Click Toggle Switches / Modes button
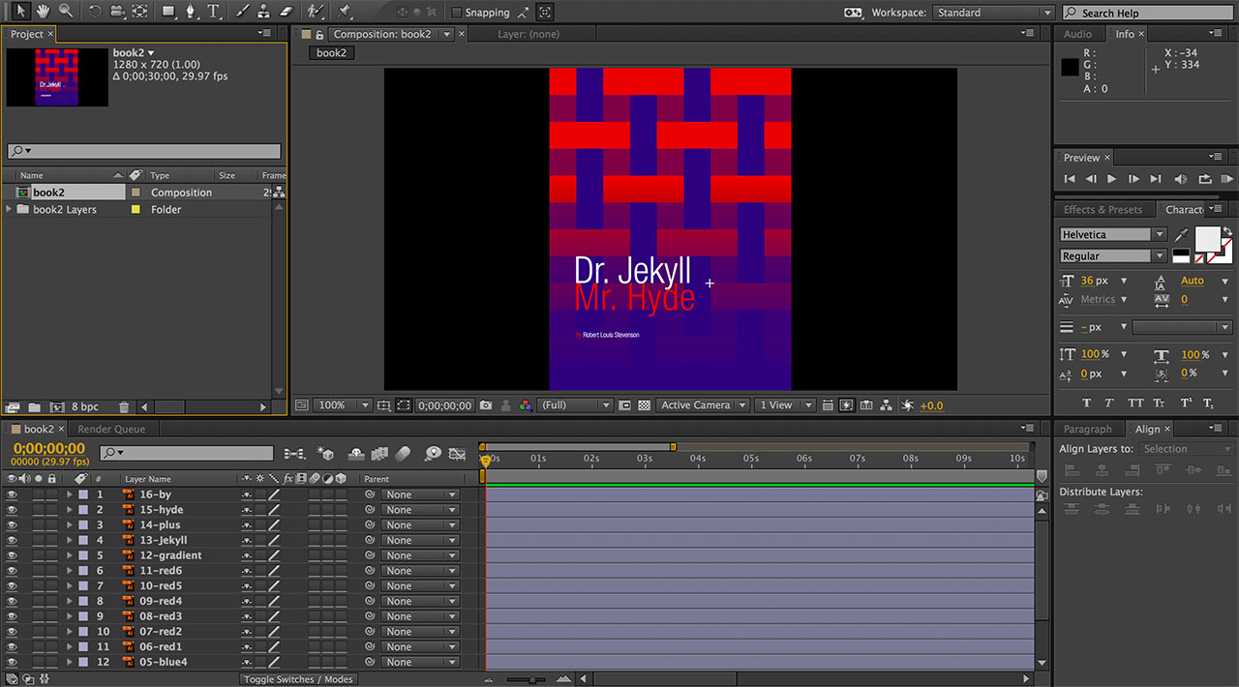Image resolution: width=1239 pixels, height=687 pixels. coord(298,679)
